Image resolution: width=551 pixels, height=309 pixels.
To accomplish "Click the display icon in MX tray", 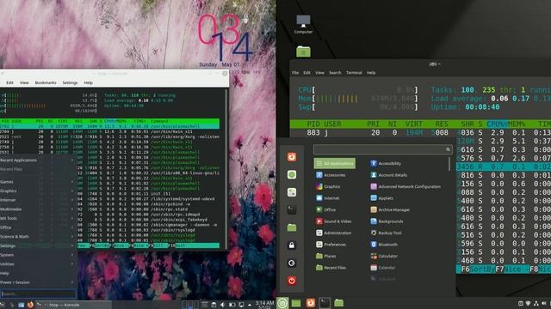I will pos(241,305).
